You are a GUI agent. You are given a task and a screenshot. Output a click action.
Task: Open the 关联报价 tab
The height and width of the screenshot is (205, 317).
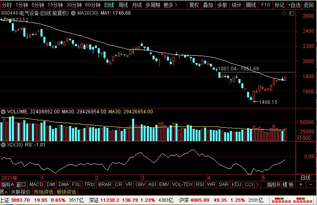[20, 192]
